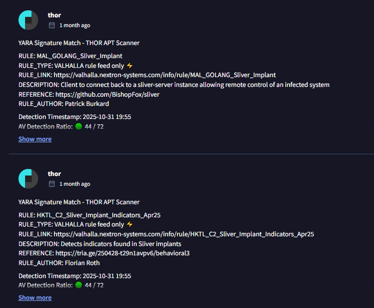The image size is (374, 308).
Task: Expand the MAL_GOLANG_Sliver_Implant comment with Show more
Action: 35,139
